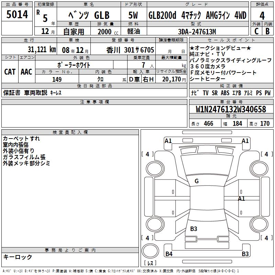
Task: Click the lot number 5014
Action: (x=17, y=14)
